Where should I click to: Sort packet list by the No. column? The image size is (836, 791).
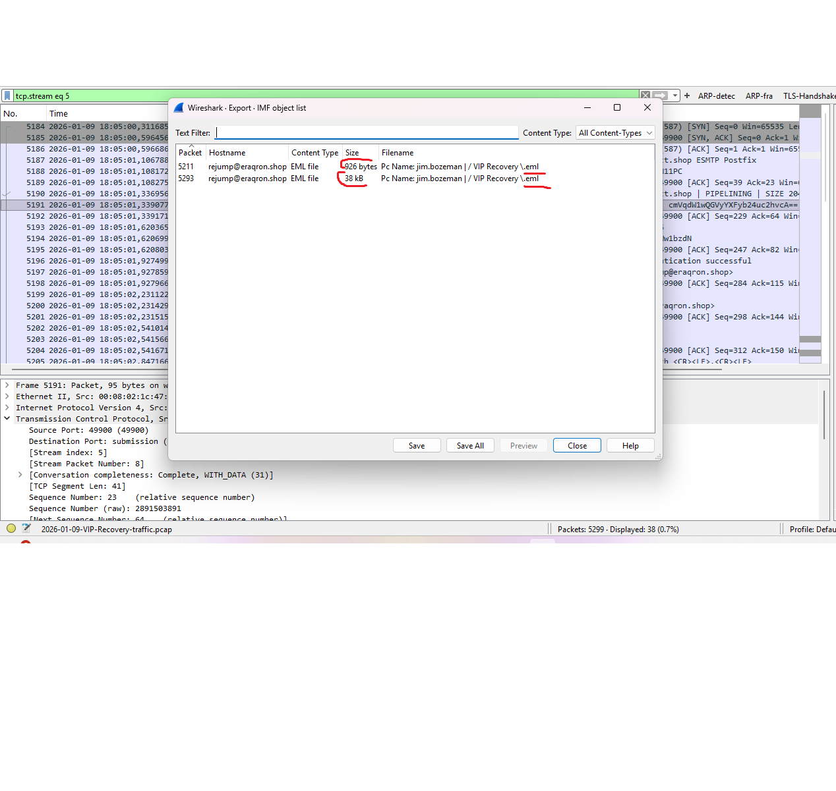23,113
